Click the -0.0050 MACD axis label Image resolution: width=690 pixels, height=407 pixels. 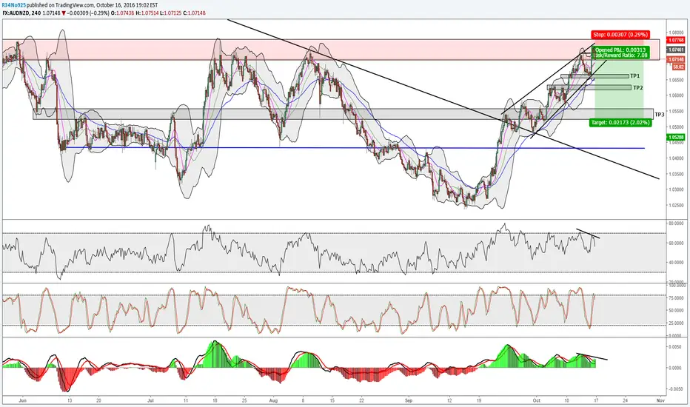[675, 389]
